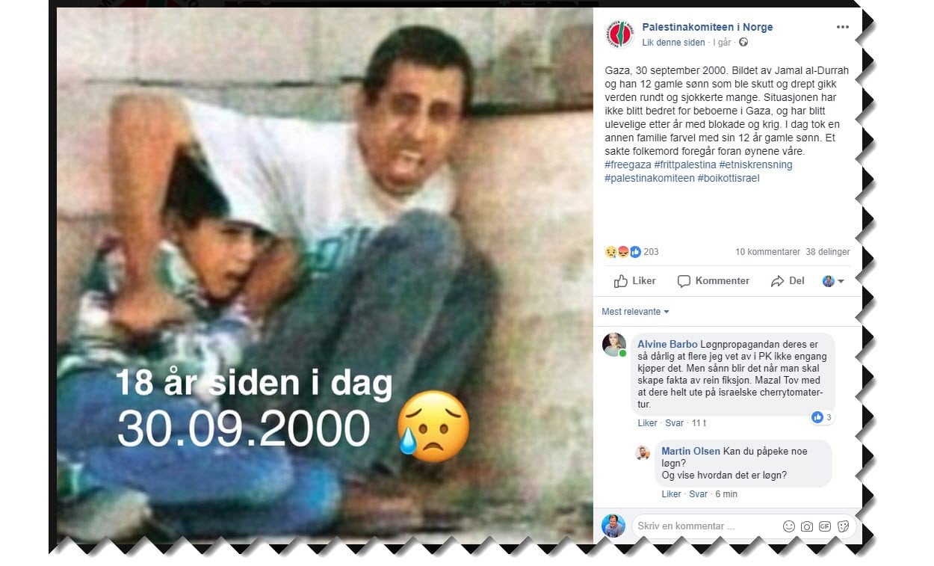The image size is (934, 566).
Task: Open the sticker picker icon
Action: [x=843, y=526]
